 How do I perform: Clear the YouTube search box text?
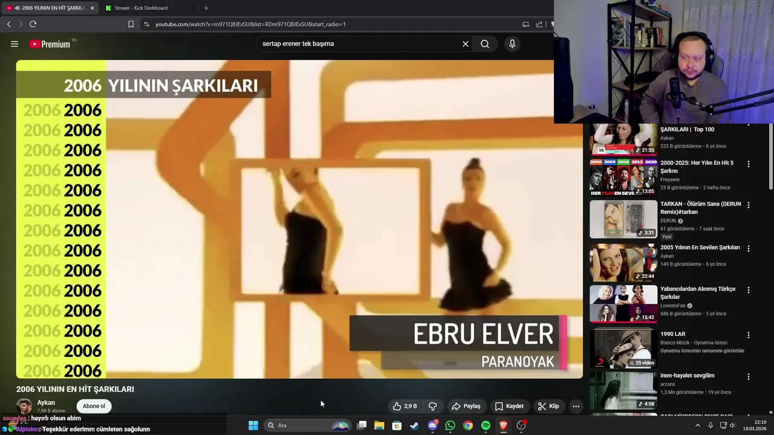(466, 43)
